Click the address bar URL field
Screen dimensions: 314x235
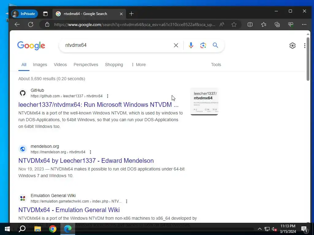coord(135,24)
